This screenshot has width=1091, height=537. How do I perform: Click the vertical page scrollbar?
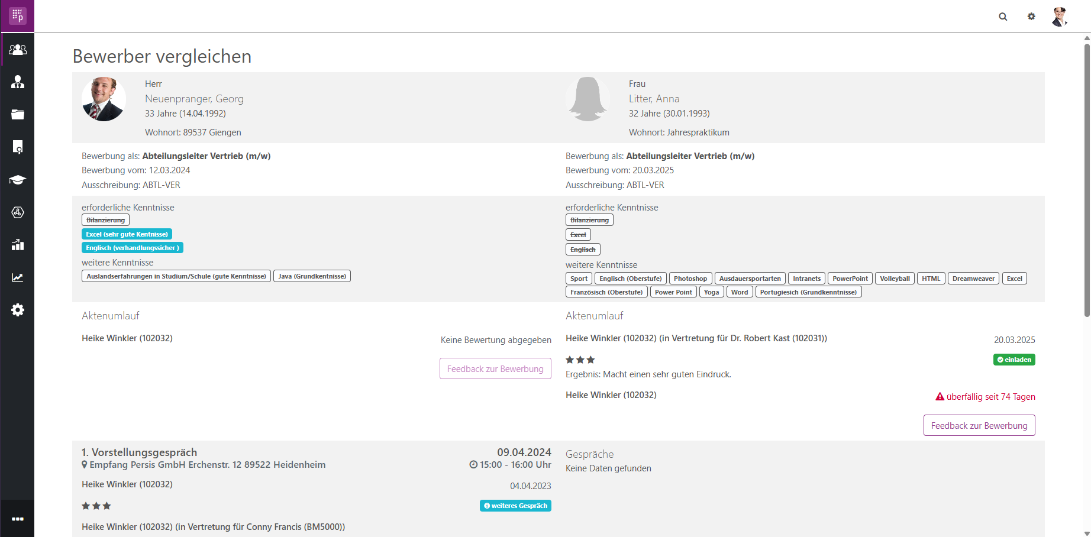[x=1086, y=177]
